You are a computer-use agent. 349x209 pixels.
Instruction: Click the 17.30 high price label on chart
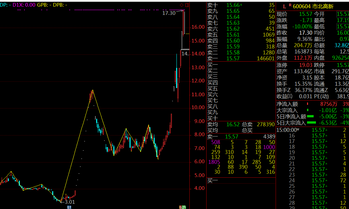coord(169,13)
